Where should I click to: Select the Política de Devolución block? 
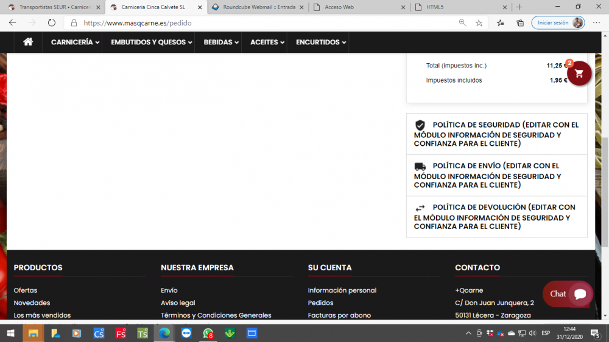pyautogui.click(x=497, y=217)
